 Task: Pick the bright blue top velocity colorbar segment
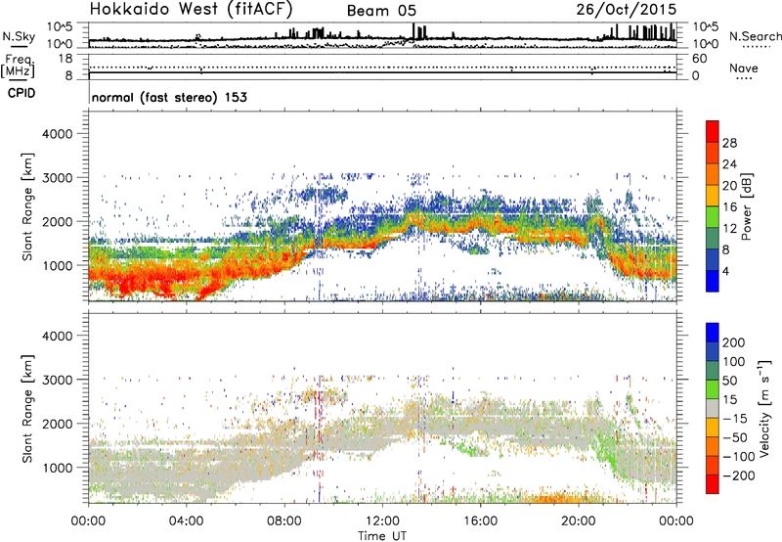click(x=713, y=333)
